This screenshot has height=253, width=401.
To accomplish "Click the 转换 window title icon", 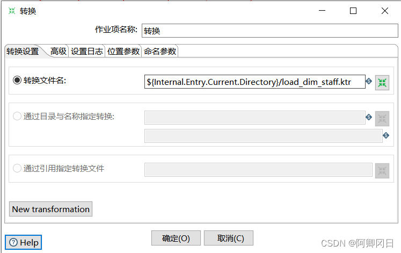I will [x=12, y=11].
